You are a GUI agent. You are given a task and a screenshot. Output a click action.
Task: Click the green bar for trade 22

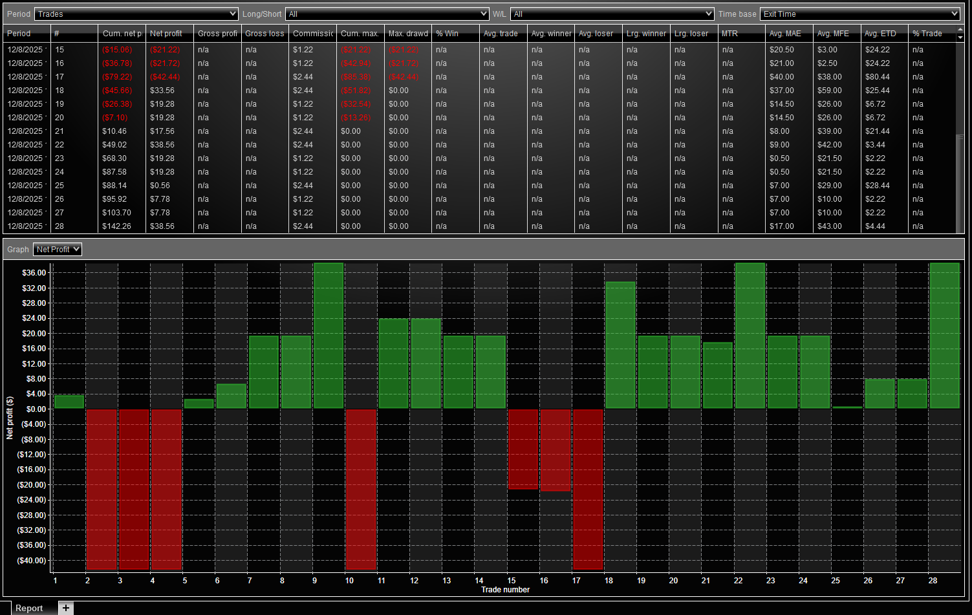(750, 335)
